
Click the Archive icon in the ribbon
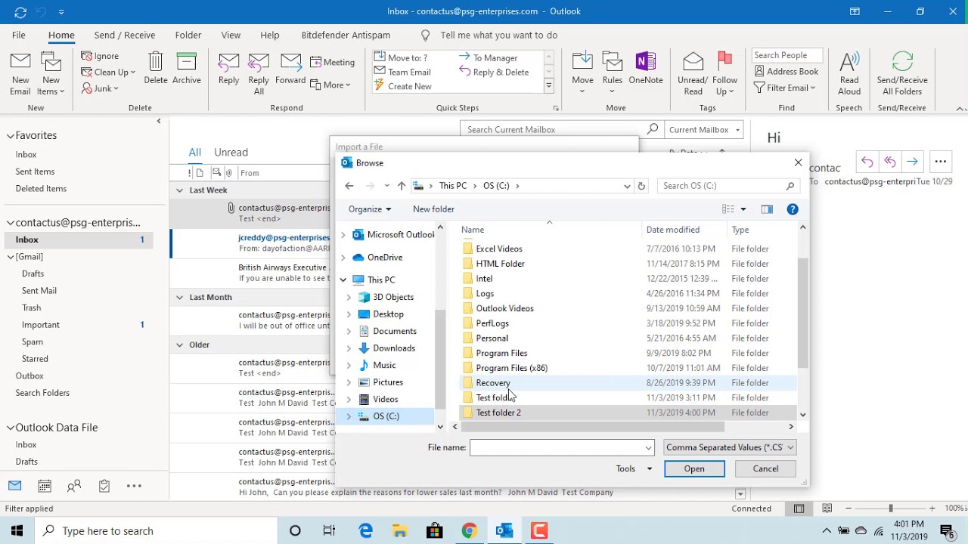[x=186, y=69]
